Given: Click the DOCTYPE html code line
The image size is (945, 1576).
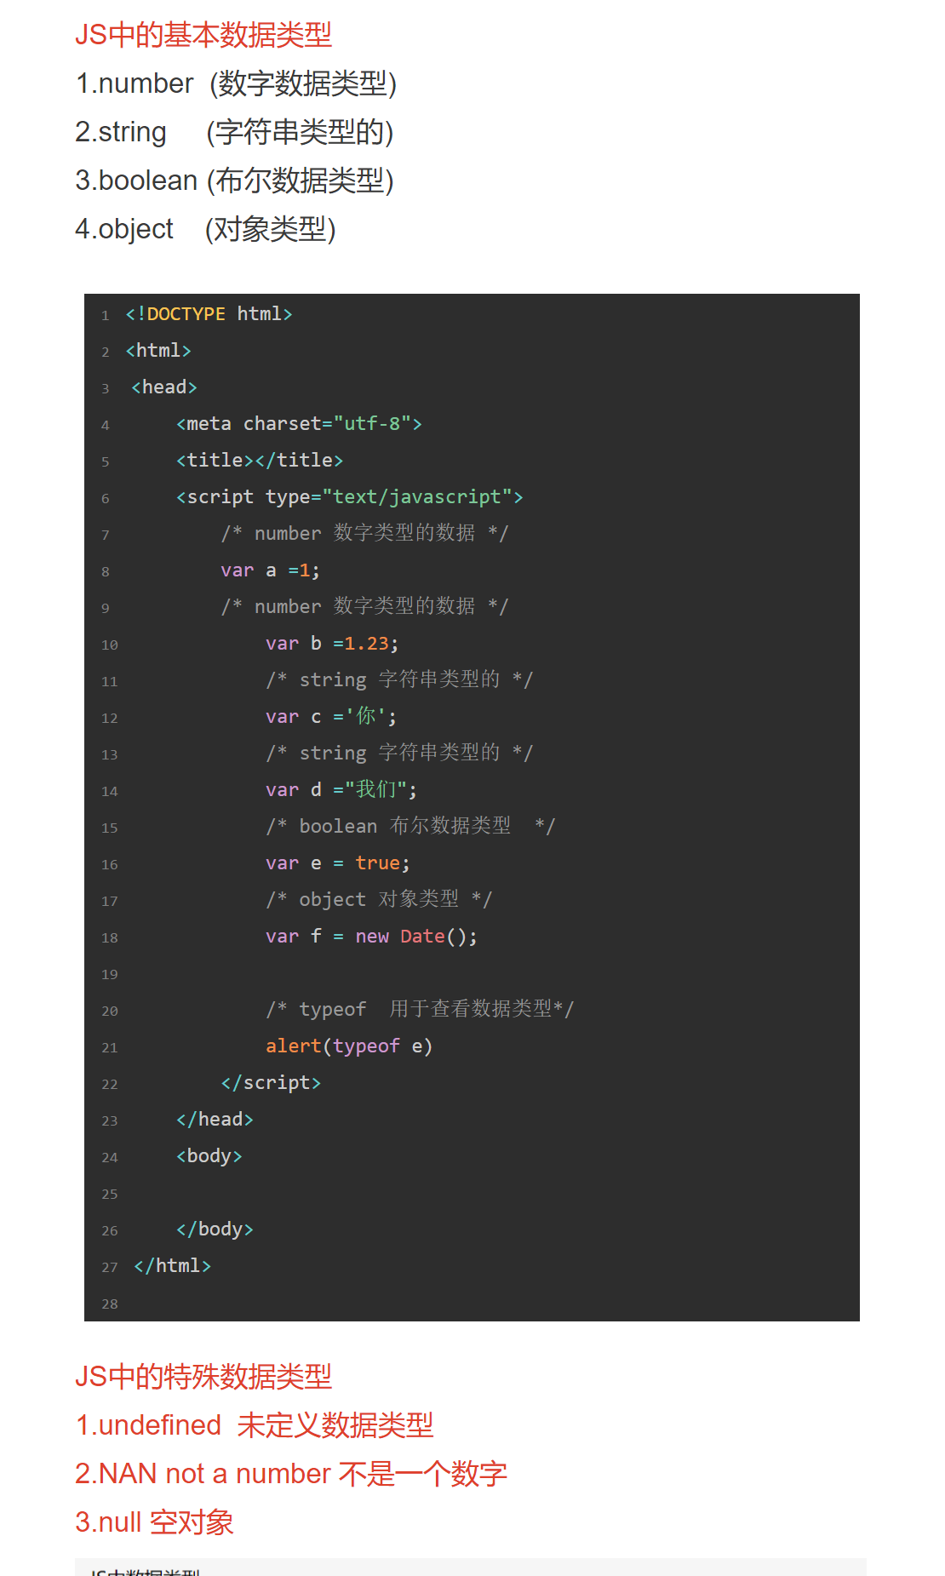Looking at the screenshot, I should pyautogui.click(x=209, y=314).
